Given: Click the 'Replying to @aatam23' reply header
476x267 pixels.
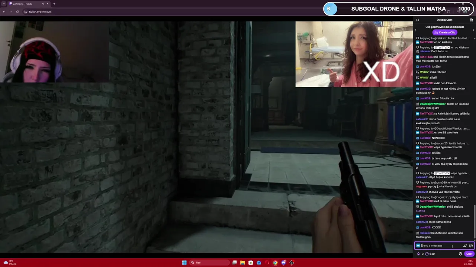Looking at the screenshot, I should coord(443,144).
